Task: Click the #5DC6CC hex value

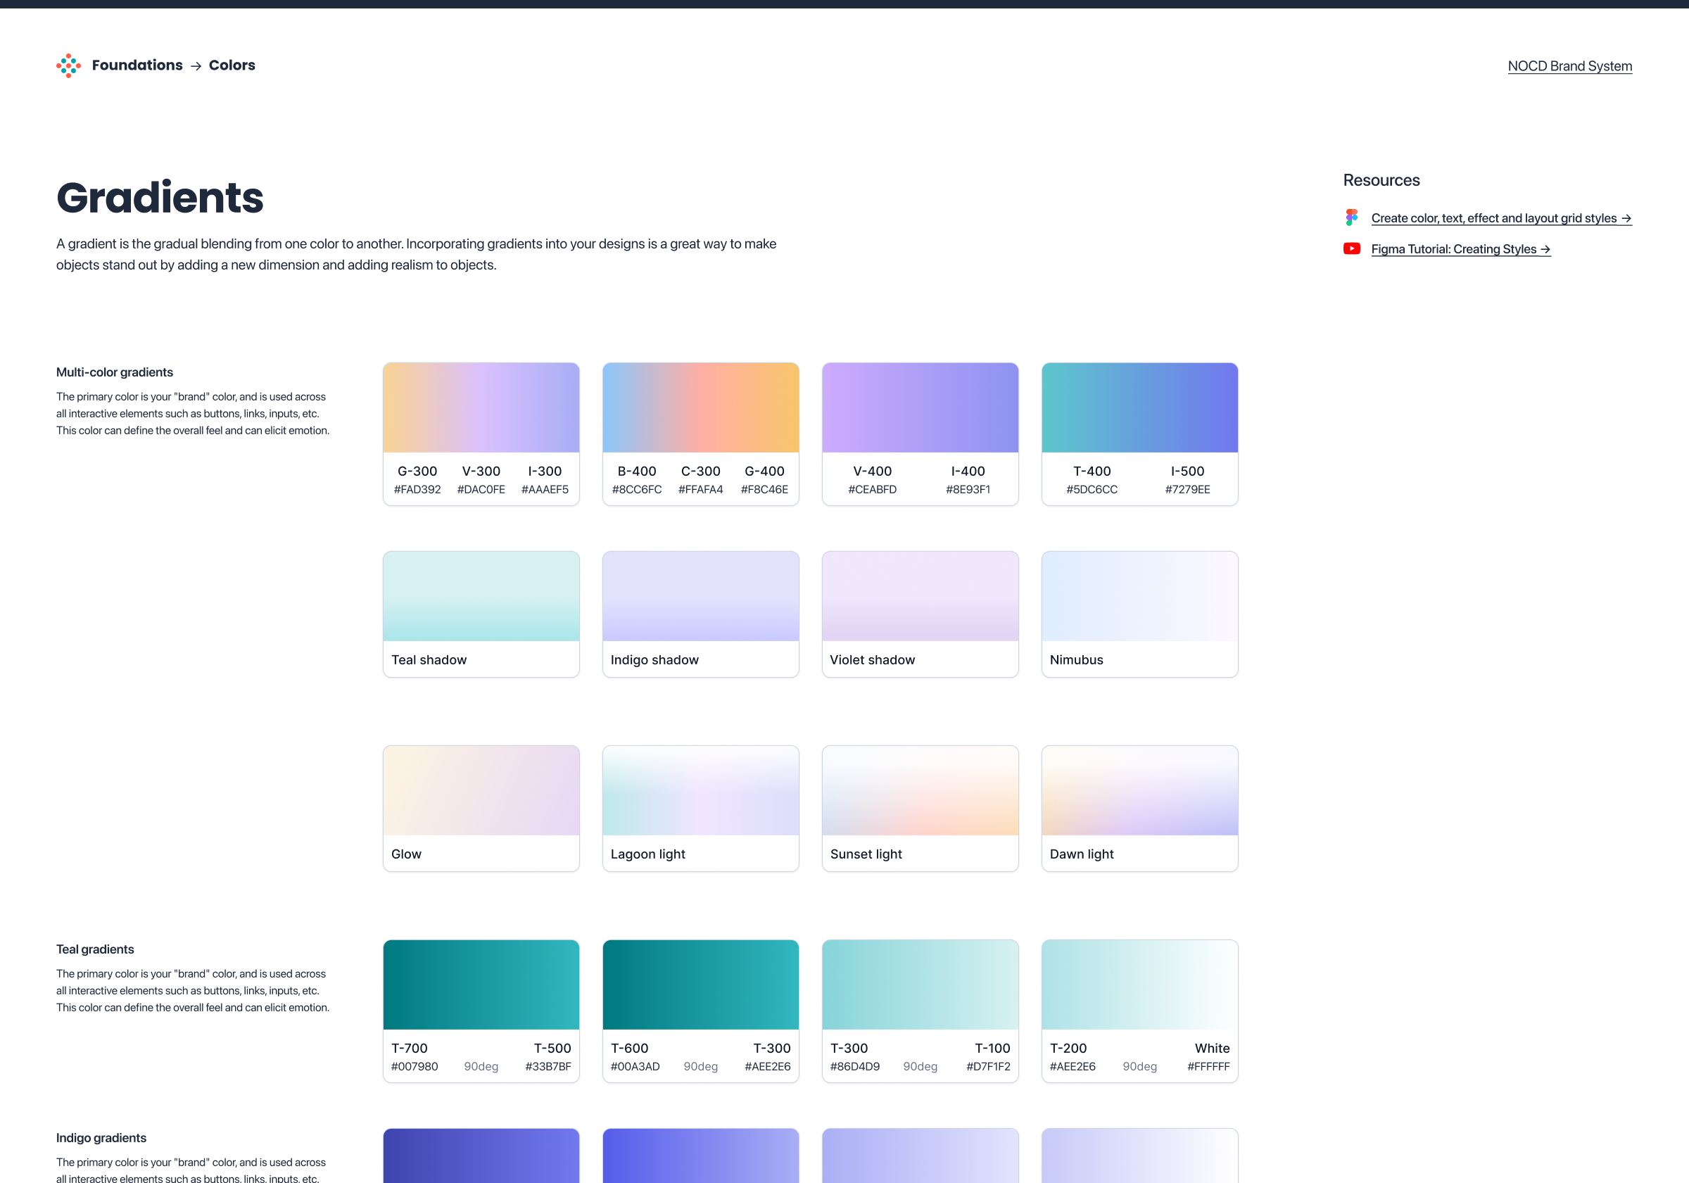Action: 1092,489
